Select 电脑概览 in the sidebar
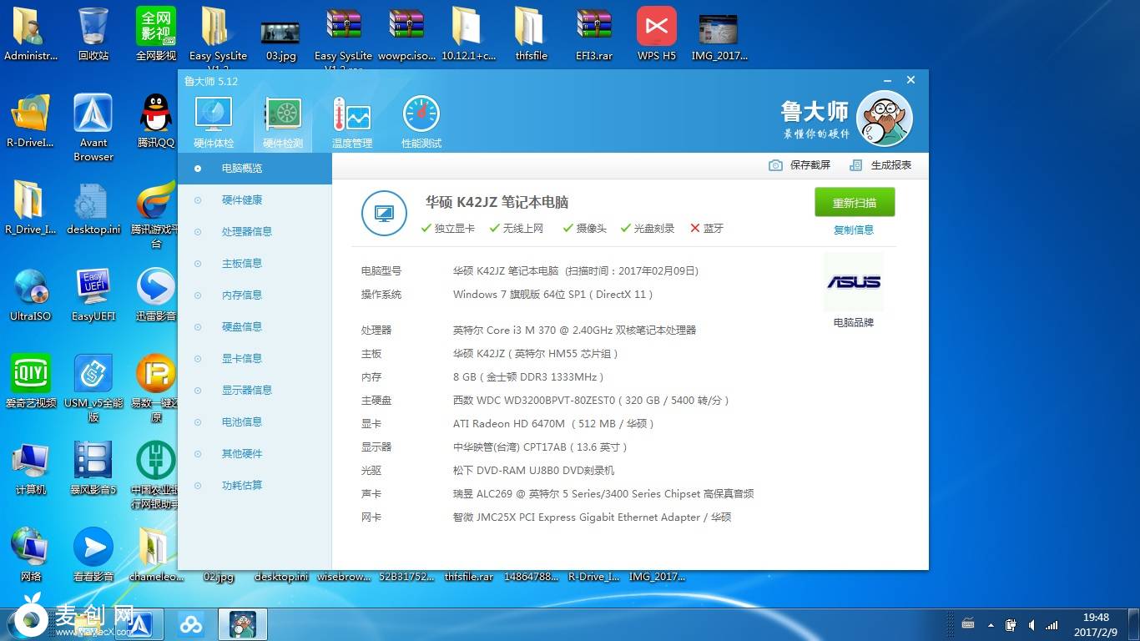This screenshot has width=1140, height=641. (242, 169)
